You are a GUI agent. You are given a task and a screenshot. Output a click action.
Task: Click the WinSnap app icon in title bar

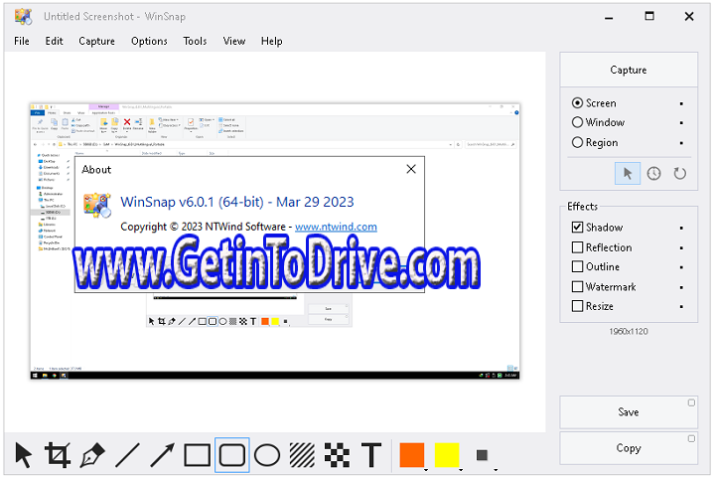pyautogui.click(x=23, y=17)
